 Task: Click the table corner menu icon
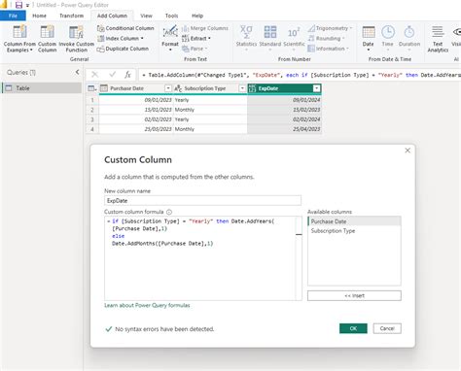(92, 88)
